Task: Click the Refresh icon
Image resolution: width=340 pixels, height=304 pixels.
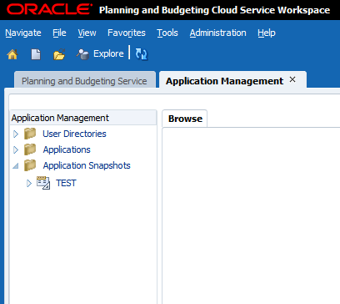Action: [142, 54]
